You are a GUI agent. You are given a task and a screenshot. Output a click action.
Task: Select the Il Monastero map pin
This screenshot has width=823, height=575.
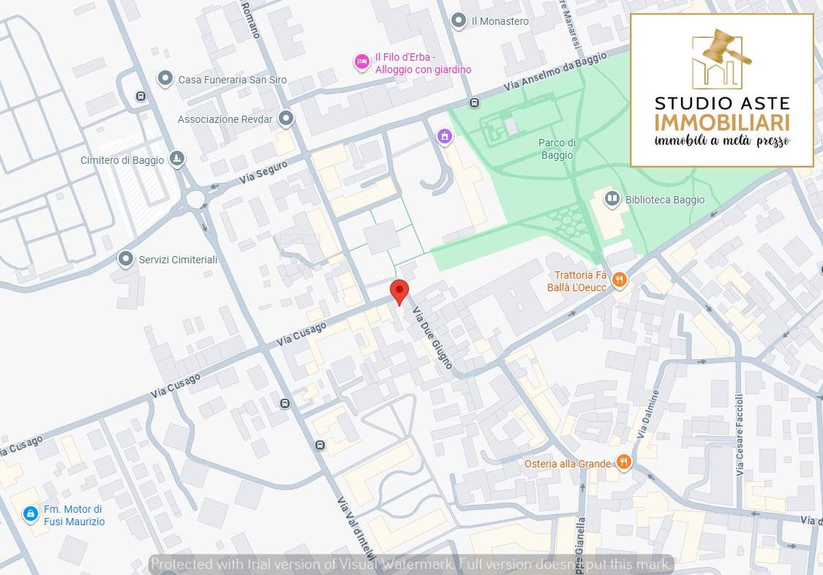point(459,21)
